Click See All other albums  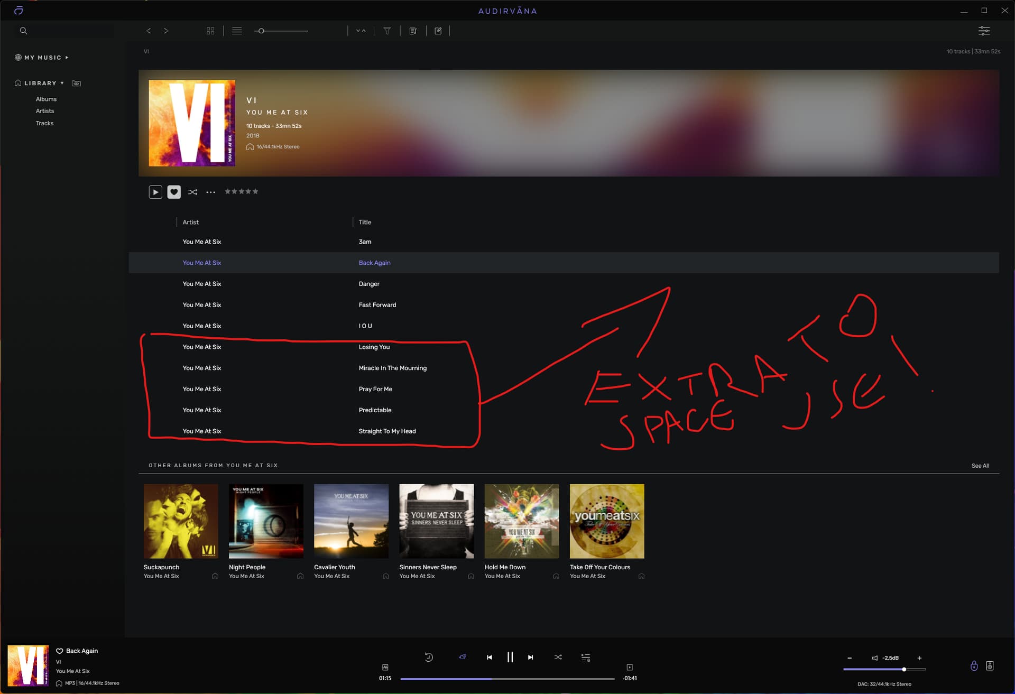(x=980, y=466)
